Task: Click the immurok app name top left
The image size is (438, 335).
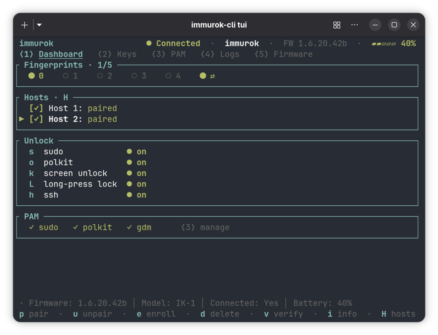Action: click(36, 43)
